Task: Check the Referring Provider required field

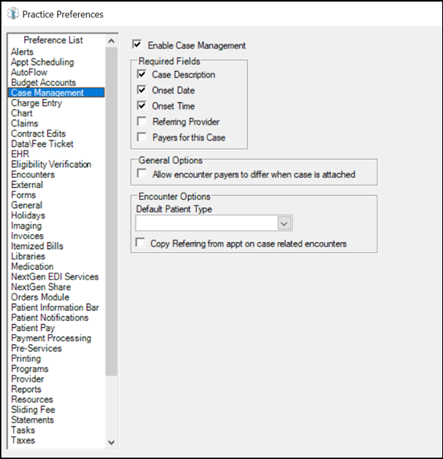Action: point(142,121)
